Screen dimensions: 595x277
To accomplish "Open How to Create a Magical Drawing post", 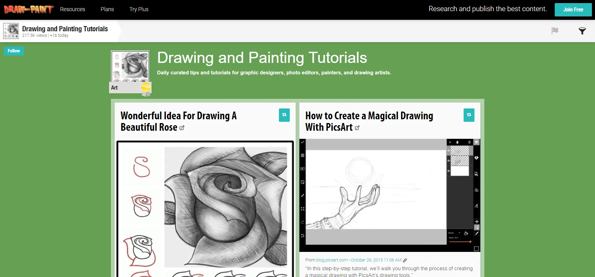I will point(369,121).
